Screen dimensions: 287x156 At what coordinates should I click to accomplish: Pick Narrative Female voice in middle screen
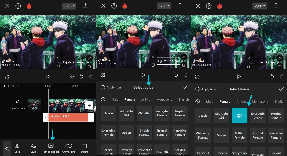pos(180,133)
